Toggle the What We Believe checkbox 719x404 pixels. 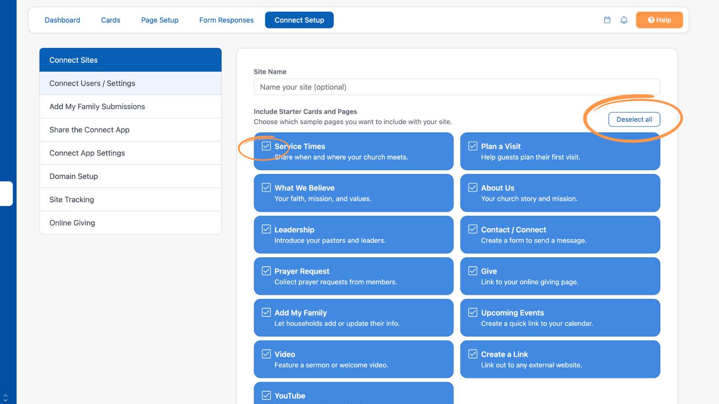tap(266, 188)
